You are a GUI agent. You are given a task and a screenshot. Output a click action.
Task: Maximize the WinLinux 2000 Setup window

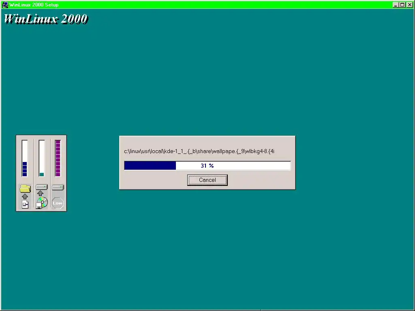402,5
